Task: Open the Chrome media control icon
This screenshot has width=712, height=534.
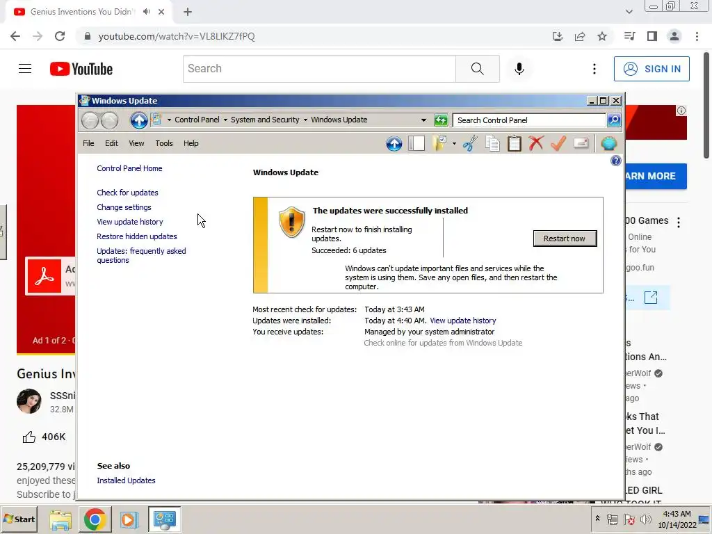Action: click(x=629, y=36)
